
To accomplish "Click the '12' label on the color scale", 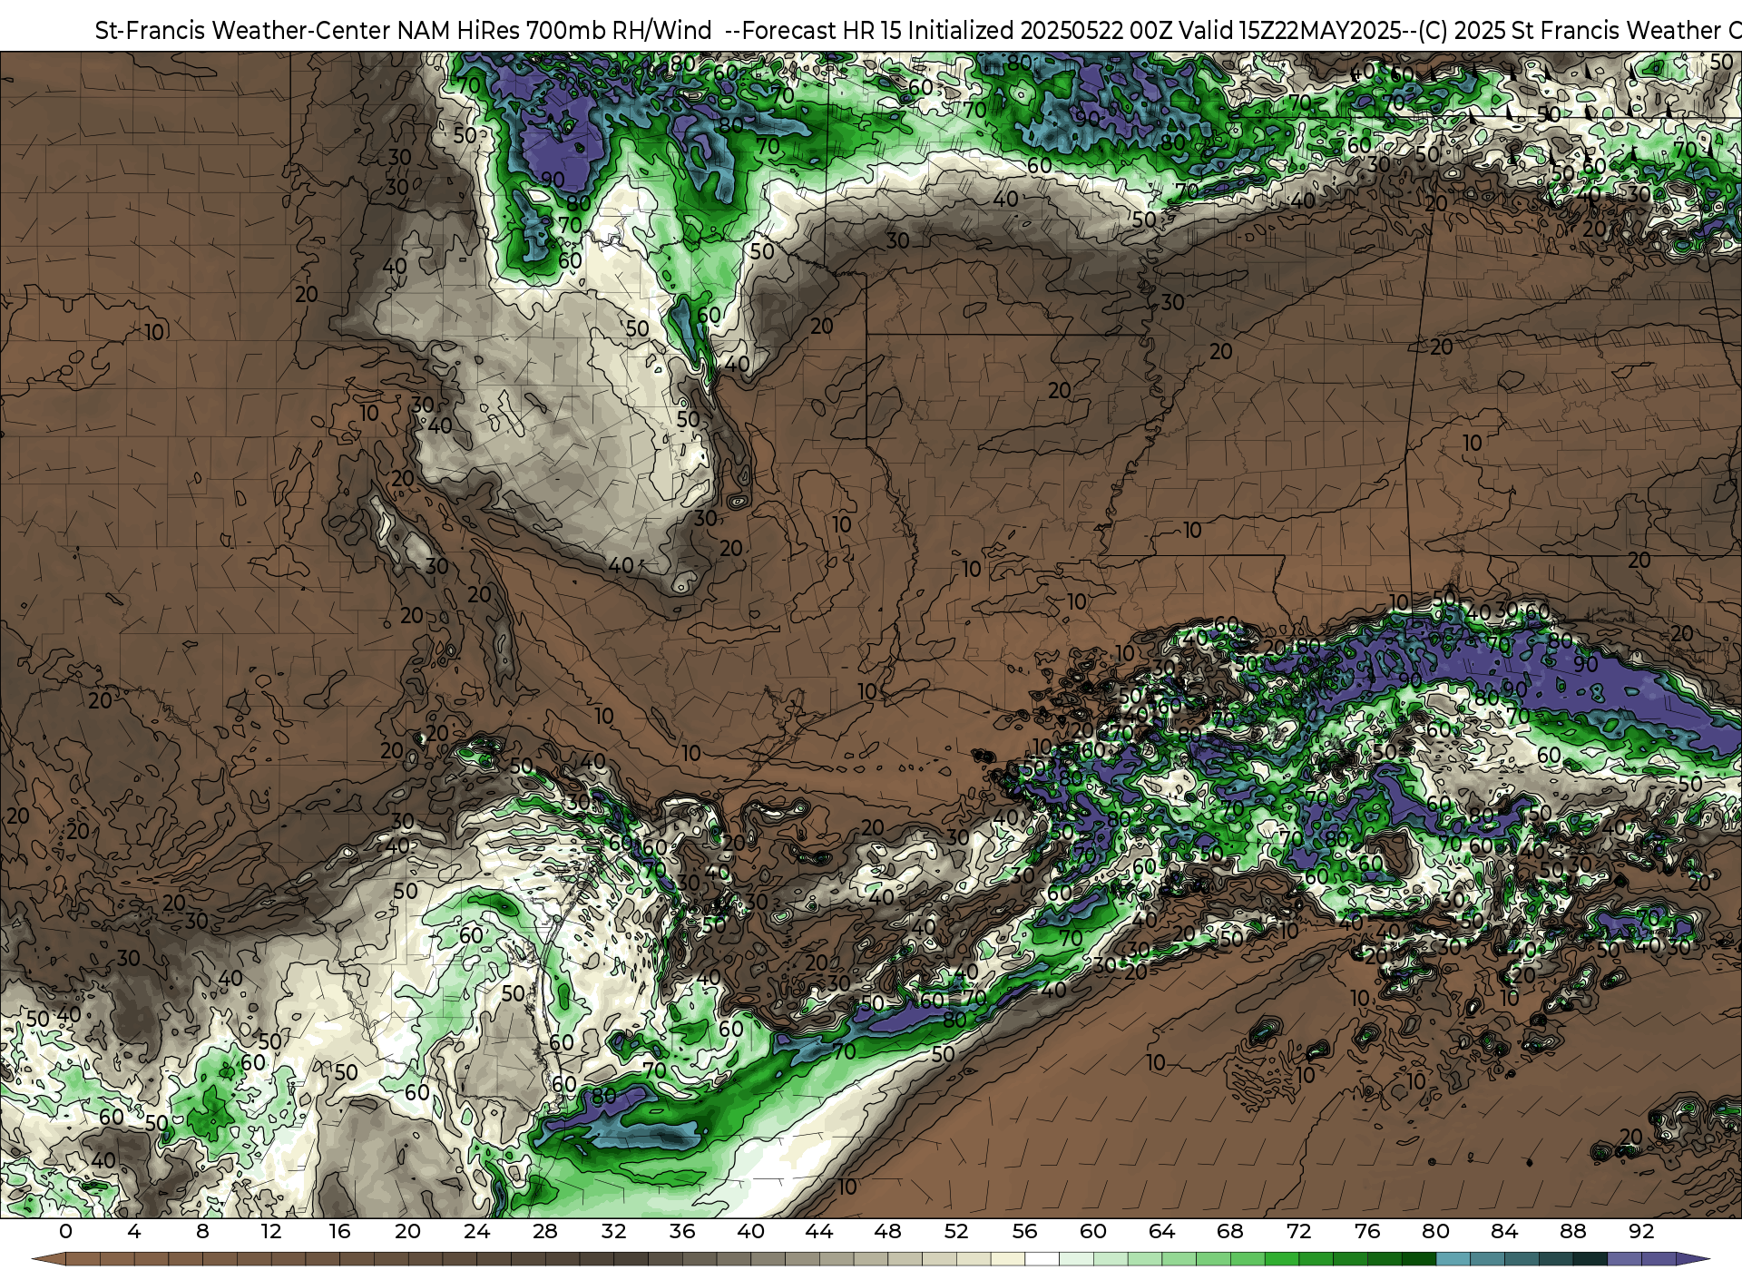I will (x=271, y=1231).
